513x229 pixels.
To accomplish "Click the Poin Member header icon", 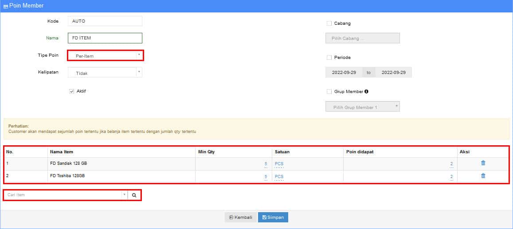I will [x=5, y=6].
